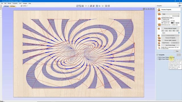Close the Preview Toolpaths form
This screenshot has width=182, height=102.
[x=177, y=51]
